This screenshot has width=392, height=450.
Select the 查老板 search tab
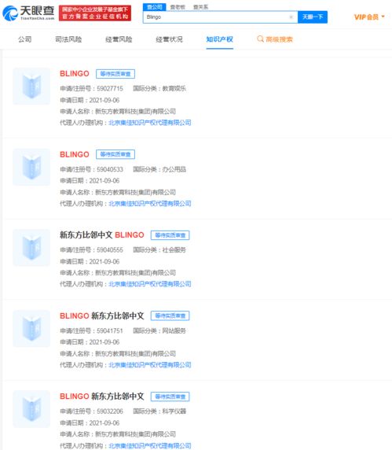(x=178, y=7)
